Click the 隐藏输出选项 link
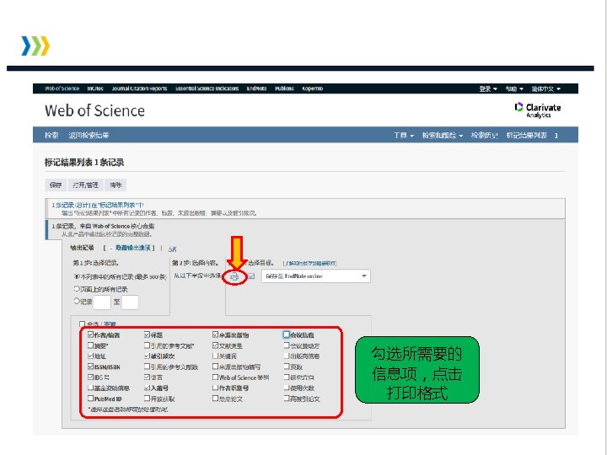Viewport: 607px width, 455px height. coord(133,248)
